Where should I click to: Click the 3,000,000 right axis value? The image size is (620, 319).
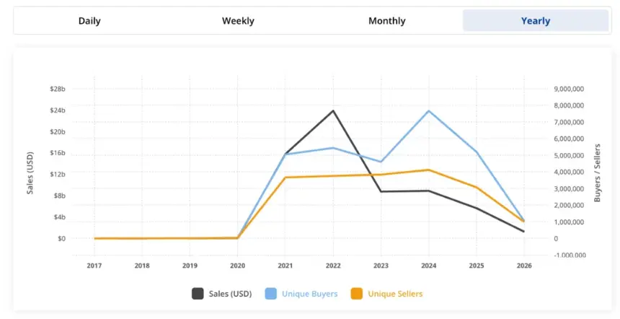569,189
